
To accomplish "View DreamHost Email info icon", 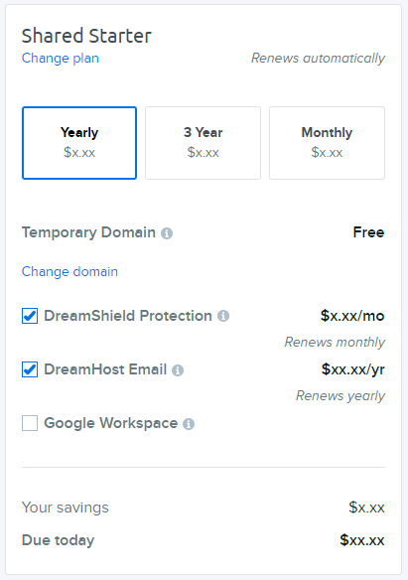I will tap(178, 370).
